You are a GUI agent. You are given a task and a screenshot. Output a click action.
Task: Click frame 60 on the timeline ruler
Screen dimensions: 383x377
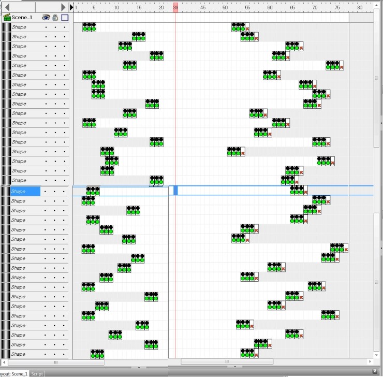tap(270, 8)
